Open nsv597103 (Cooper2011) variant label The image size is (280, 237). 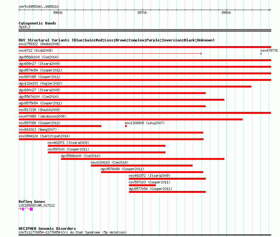[149, 182]
